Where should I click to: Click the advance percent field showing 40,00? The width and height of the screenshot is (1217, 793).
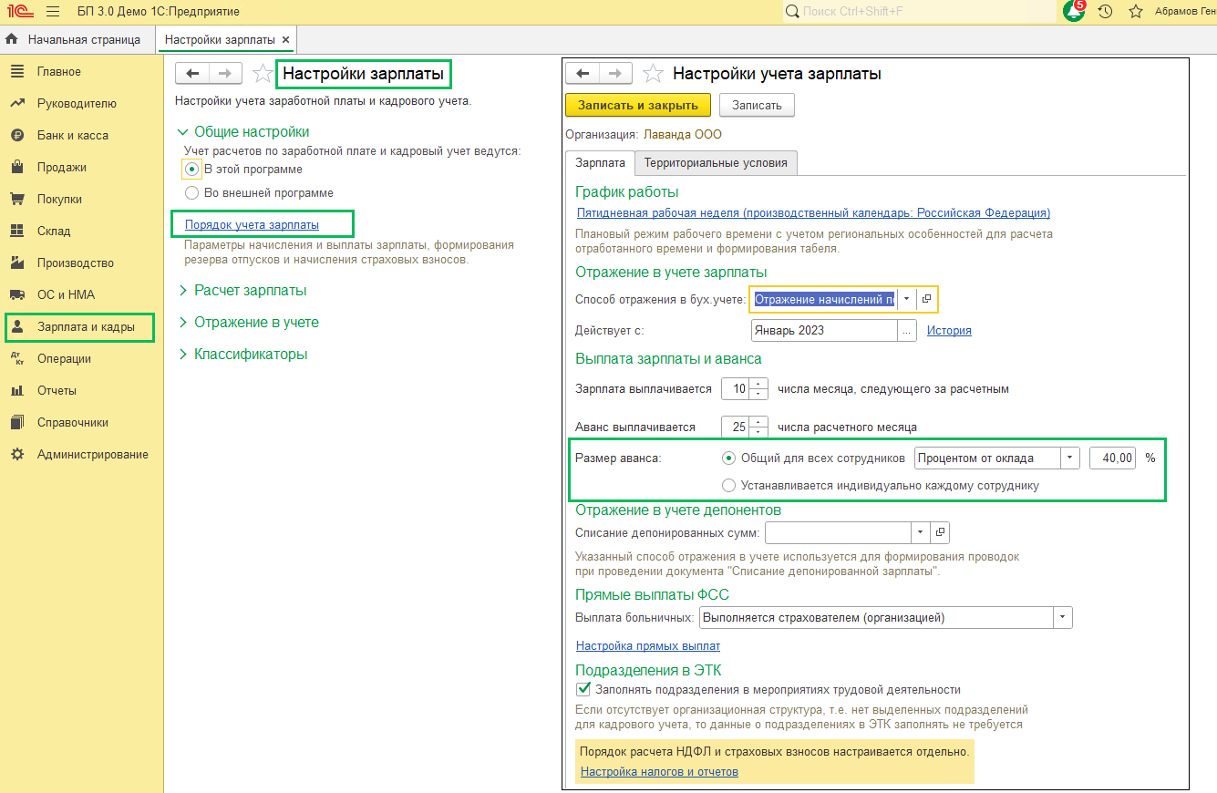[1112, 458]
